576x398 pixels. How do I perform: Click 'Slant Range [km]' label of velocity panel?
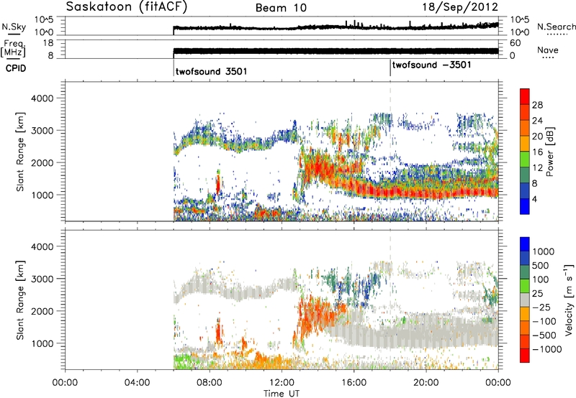[x=20, y=300]
